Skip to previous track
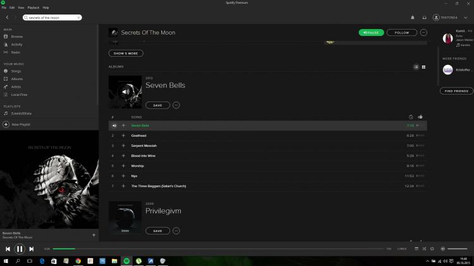 [x=8, y=249]
